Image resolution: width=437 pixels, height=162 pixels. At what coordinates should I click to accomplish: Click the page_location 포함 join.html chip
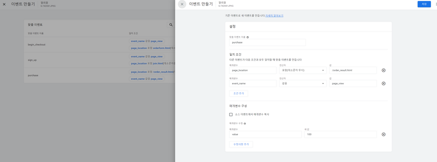pos(152,64)
